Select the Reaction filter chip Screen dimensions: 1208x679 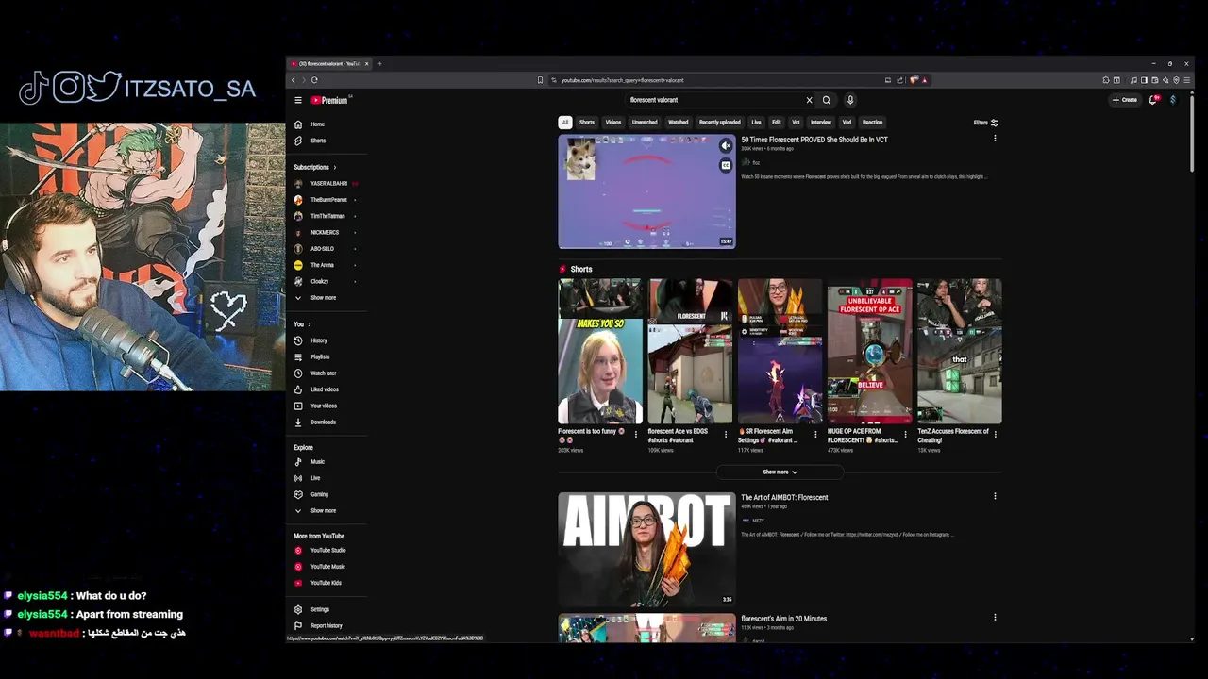pos(872,123)
